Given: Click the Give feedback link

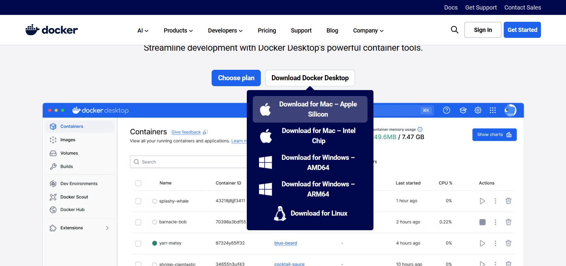Looking at the screenshot, I should tap(186, 132).
